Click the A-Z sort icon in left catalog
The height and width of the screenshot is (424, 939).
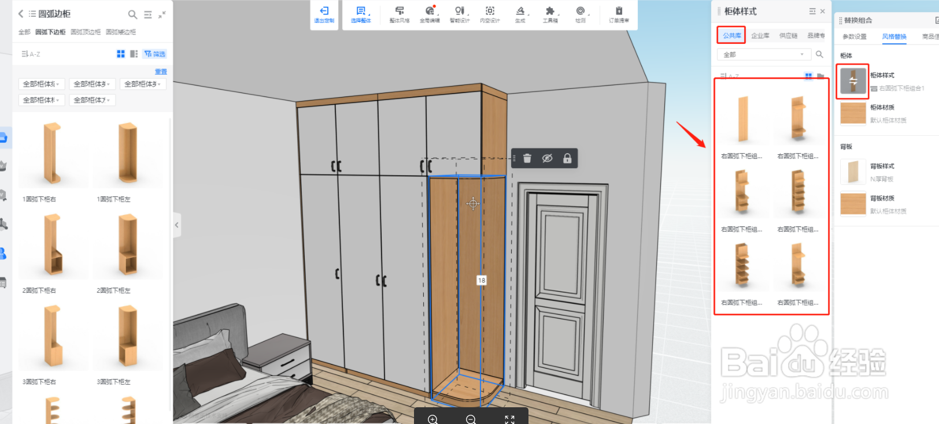coord(31,54)
